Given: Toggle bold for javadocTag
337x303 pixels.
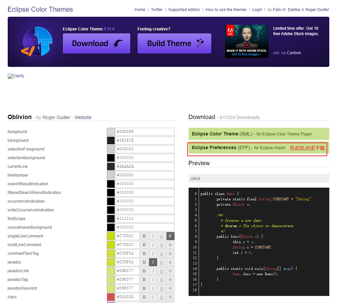Looking at the screenshot, I should (x=144, y=280).
